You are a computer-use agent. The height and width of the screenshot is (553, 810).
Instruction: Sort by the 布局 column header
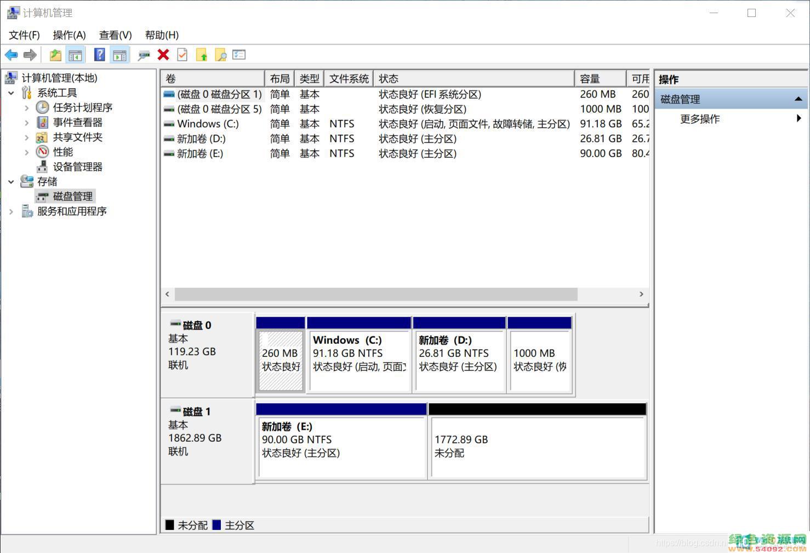point(279,78)
